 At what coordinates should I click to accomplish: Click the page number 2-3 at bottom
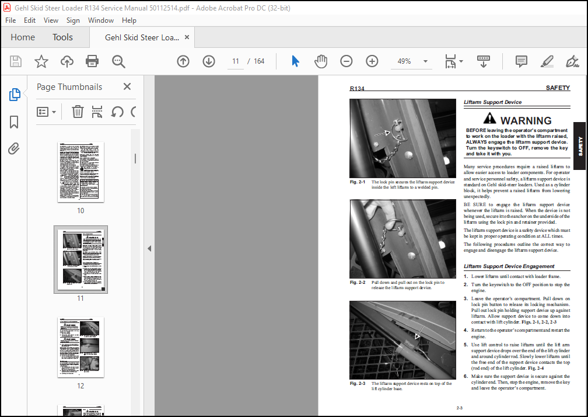[x=460, y=408]
